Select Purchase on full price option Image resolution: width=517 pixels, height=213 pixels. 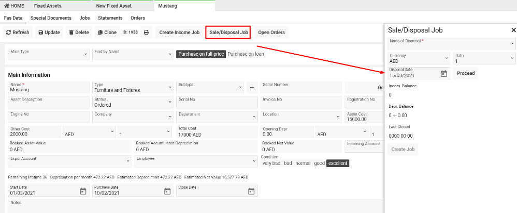pyautogui.click(x=201, y=54)
